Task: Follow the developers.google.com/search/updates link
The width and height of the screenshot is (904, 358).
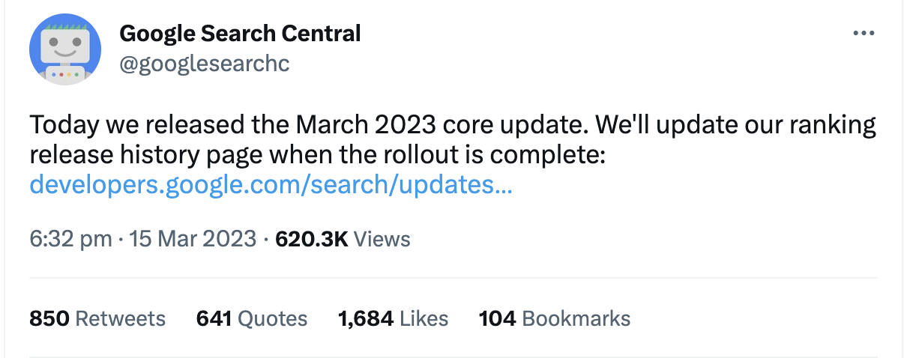Action: [271, 185]
